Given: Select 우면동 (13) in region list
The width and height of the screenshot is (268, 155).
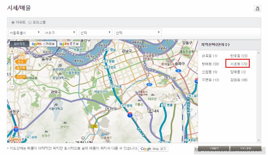Looking at the screenshot, I should pyautogui.click(x=210, y=80).
